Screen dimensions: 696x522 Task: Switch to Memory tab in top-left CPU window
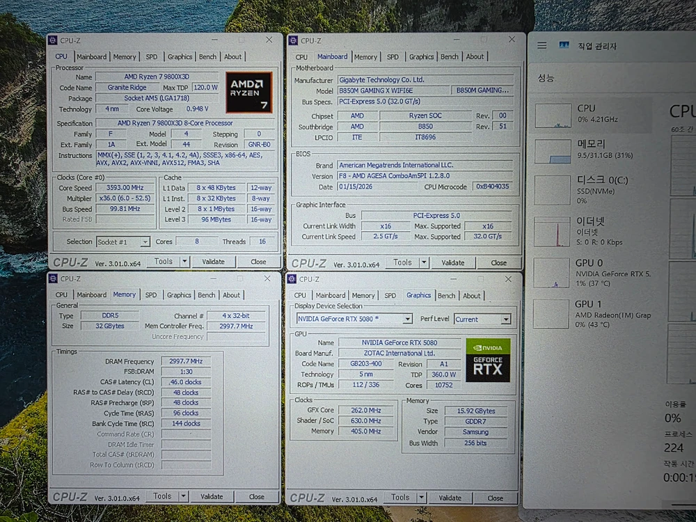125,57
